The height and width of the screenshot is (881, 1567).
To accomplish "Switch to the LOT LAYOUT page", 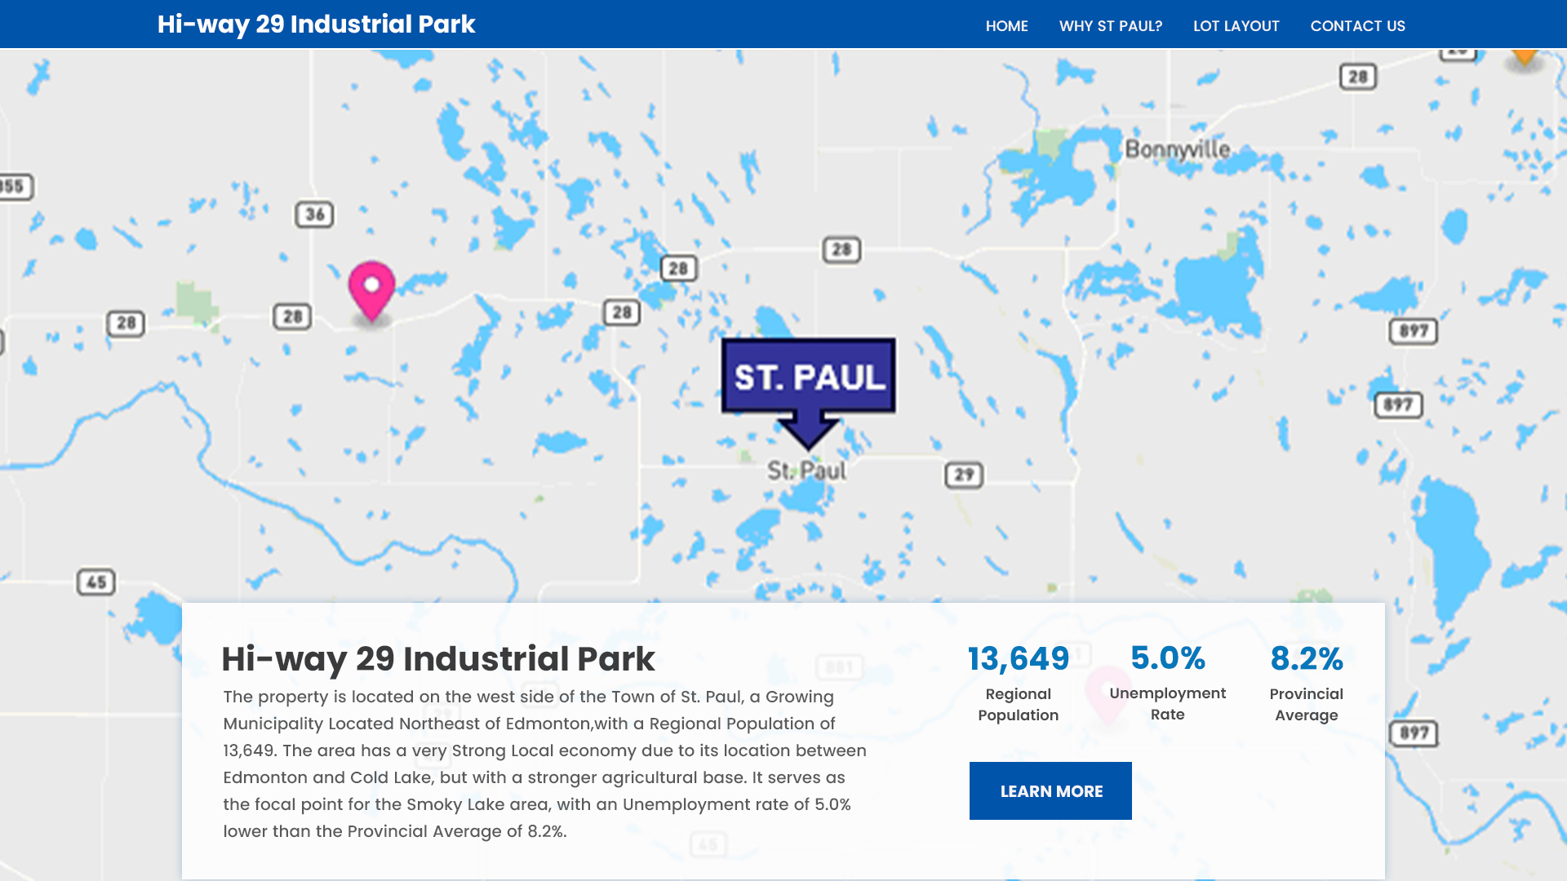I will click(x=1236, y=26).
